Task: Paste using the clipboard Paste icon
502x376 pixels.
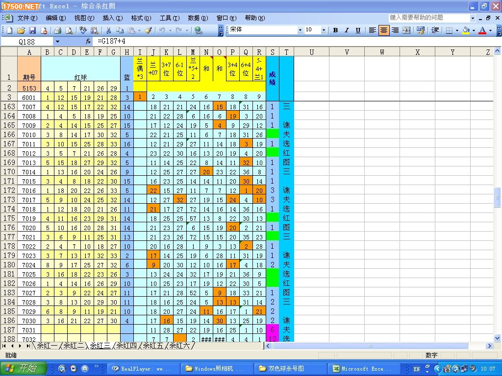Action: (131, 30)
